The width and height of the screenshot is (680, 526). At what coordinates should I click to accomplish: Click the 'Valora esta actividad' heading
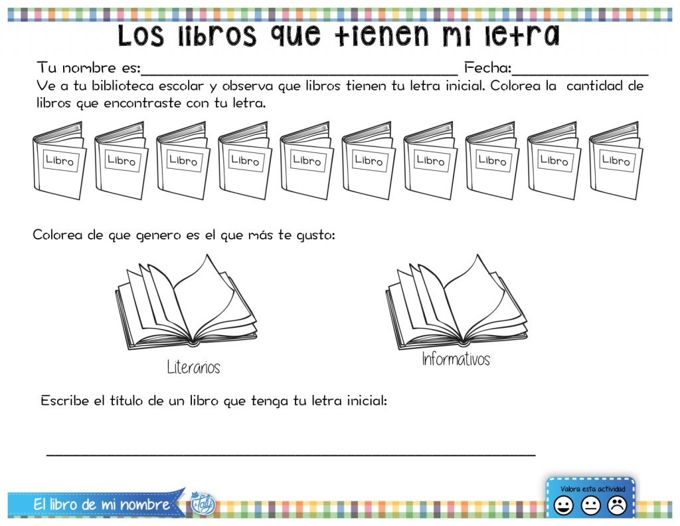[x=592, y=489]
